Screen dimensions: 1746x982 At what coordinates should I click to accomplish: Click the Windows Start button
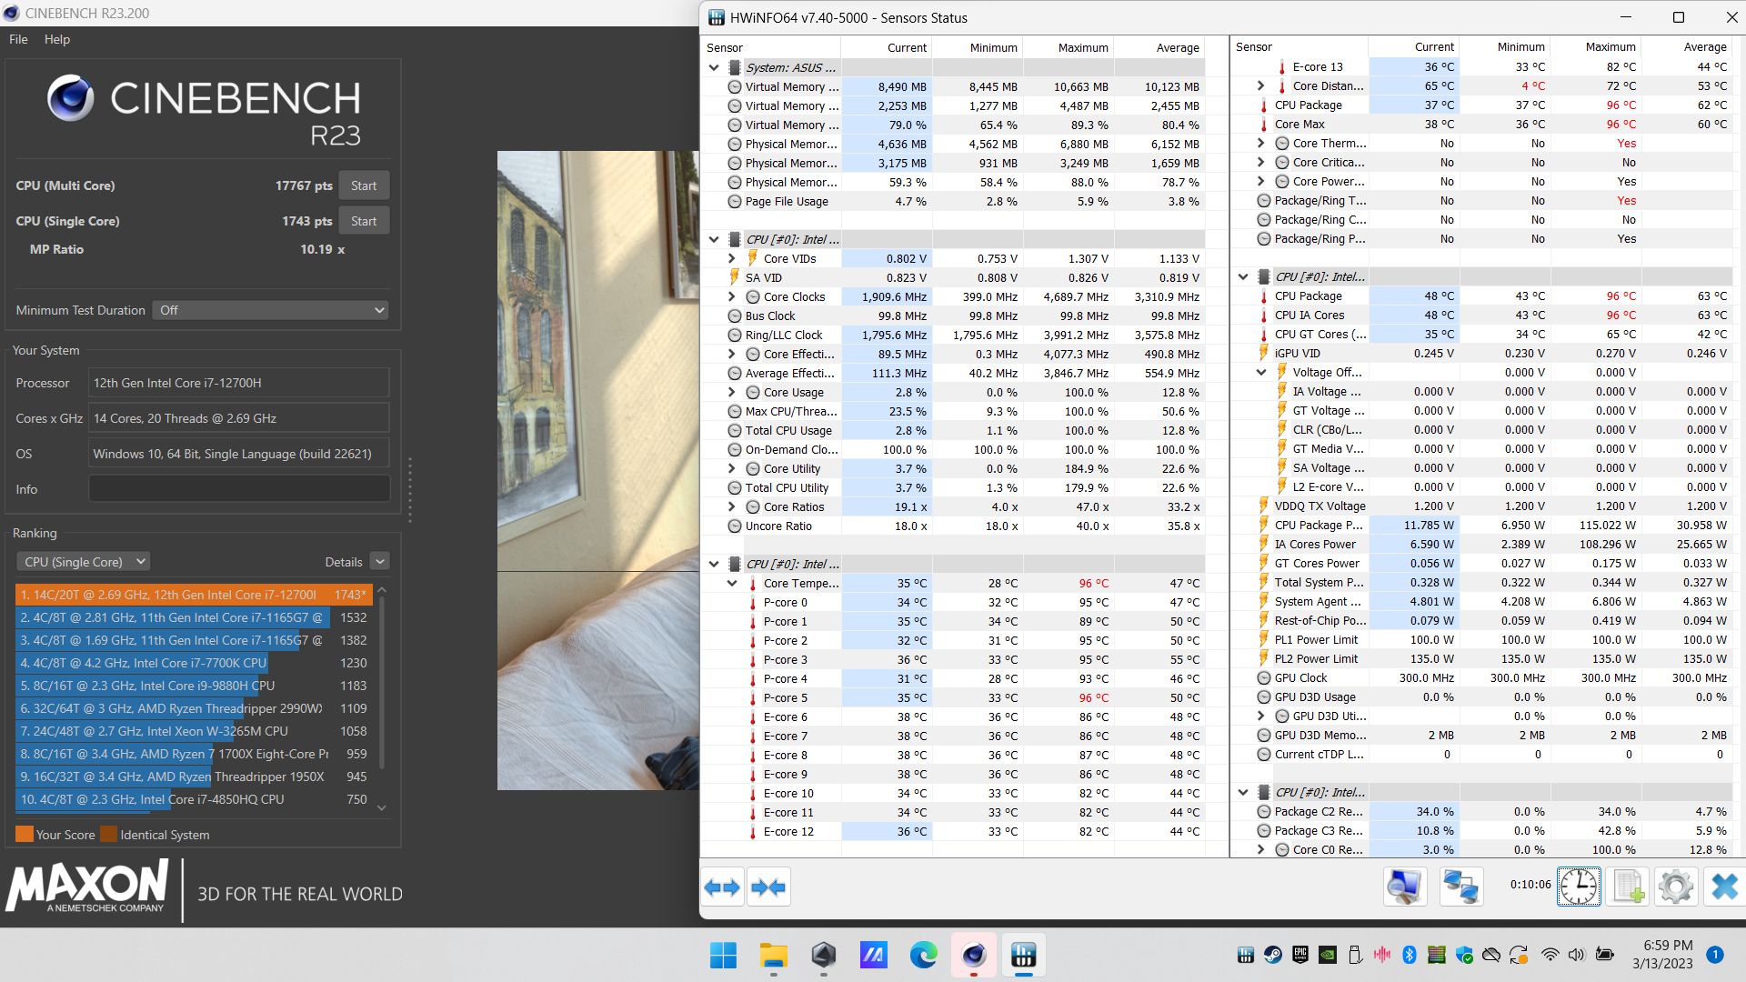coord(722,956)
